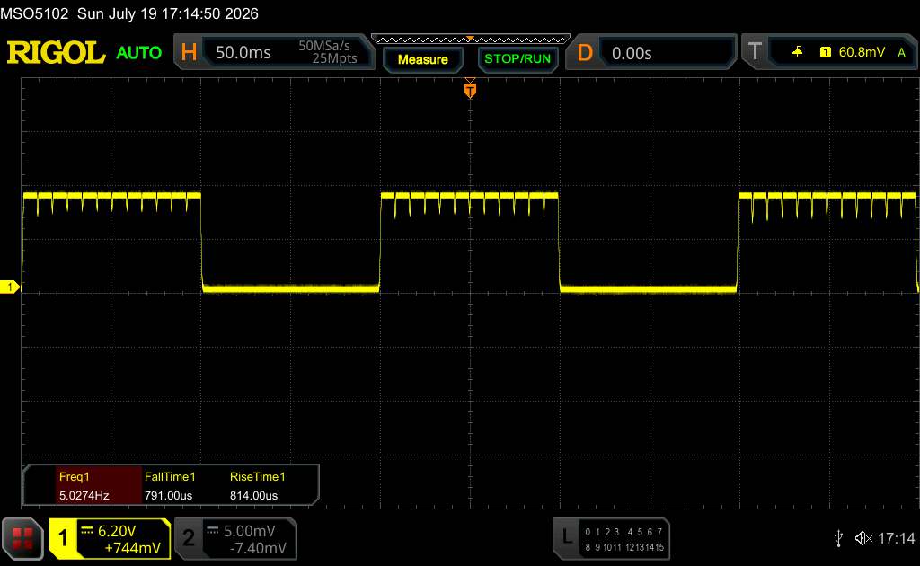Click the channel 1 ground level marker
This screenshot has height=566, width=920.
[9, 287]
